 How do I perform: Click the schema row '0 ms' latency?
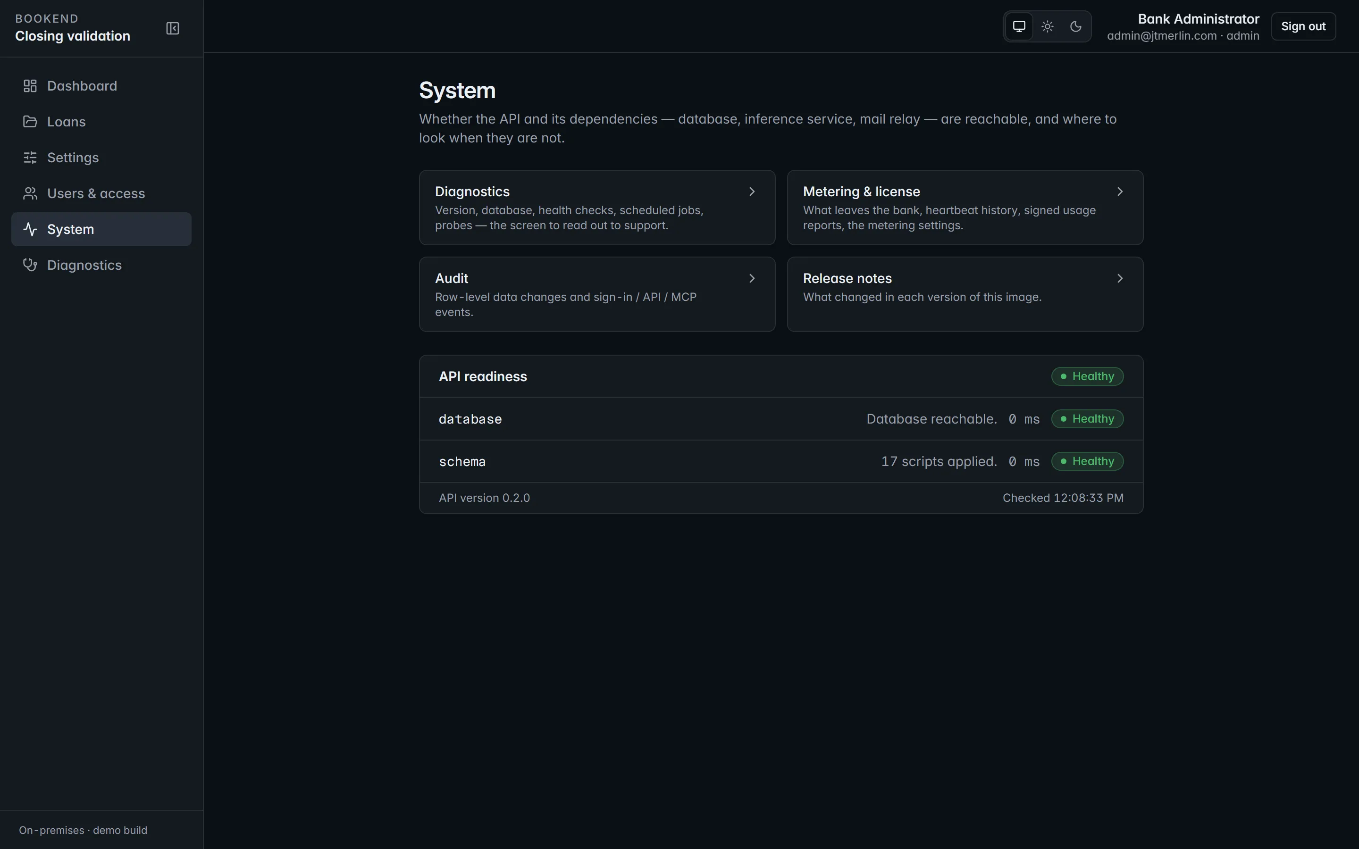pyautogui.click(x=1024, y=462)
